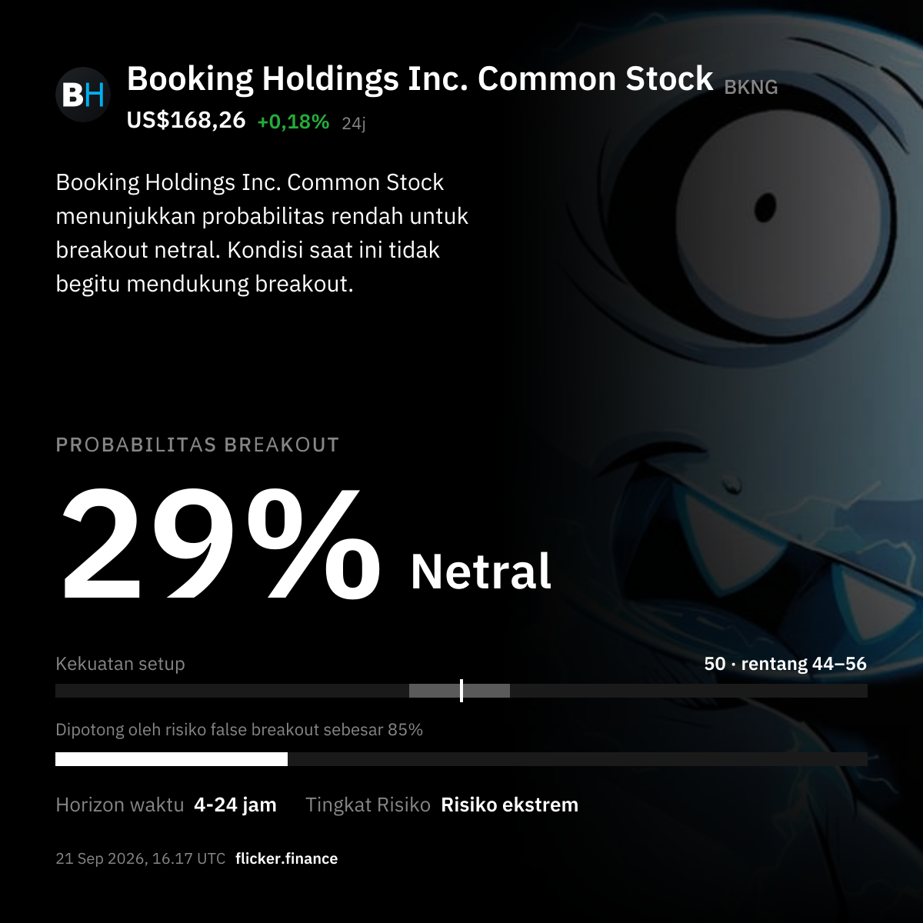Click the PROBABILITAS BREAKOUT heading
Image resolution: width=923 pixels, height=923 pixels.
pyautogui.click(x=198, y=445)
